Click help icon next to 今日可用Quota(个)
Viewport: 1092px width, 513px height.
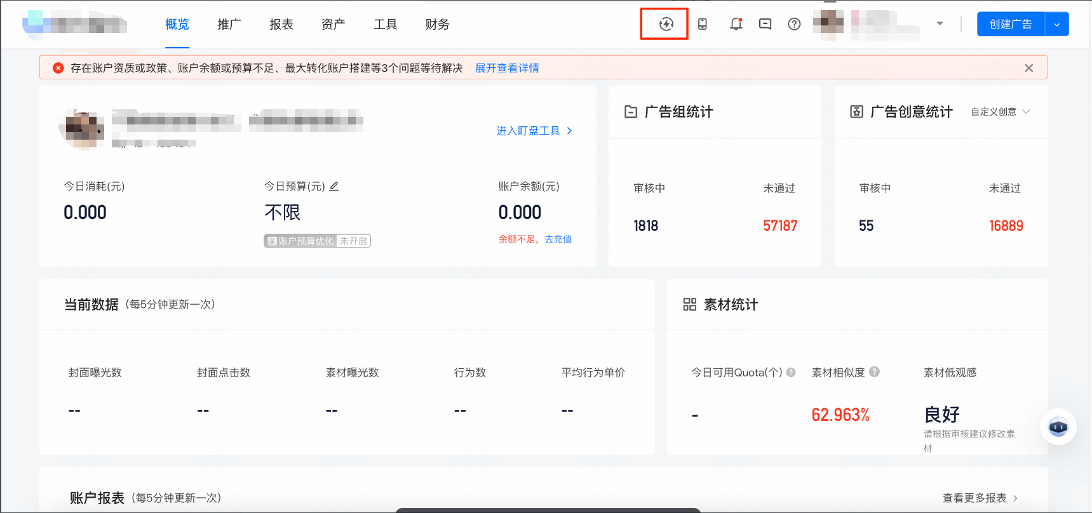[791, 373]
